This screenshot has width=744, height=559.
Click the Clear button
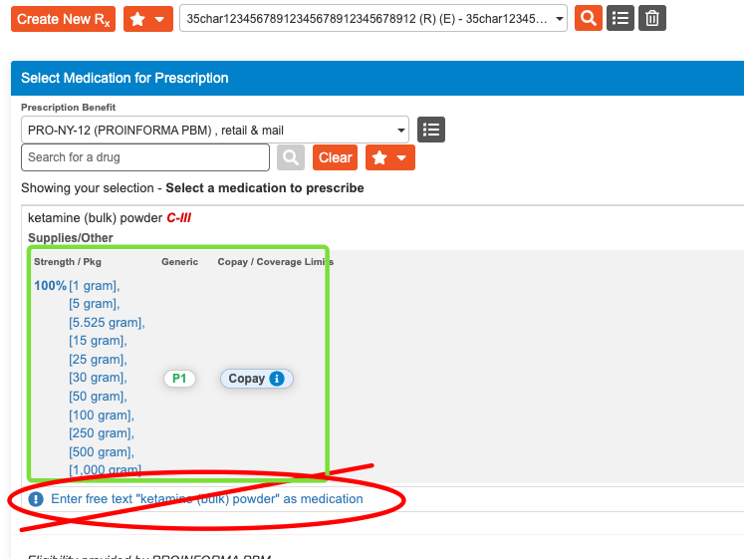click(335, 157)
